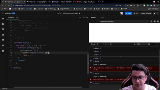Screen dimensions: 160x90
Task: Click the affectionate-surf-qyxcl sandbox title
Action: tap(70, 13)
